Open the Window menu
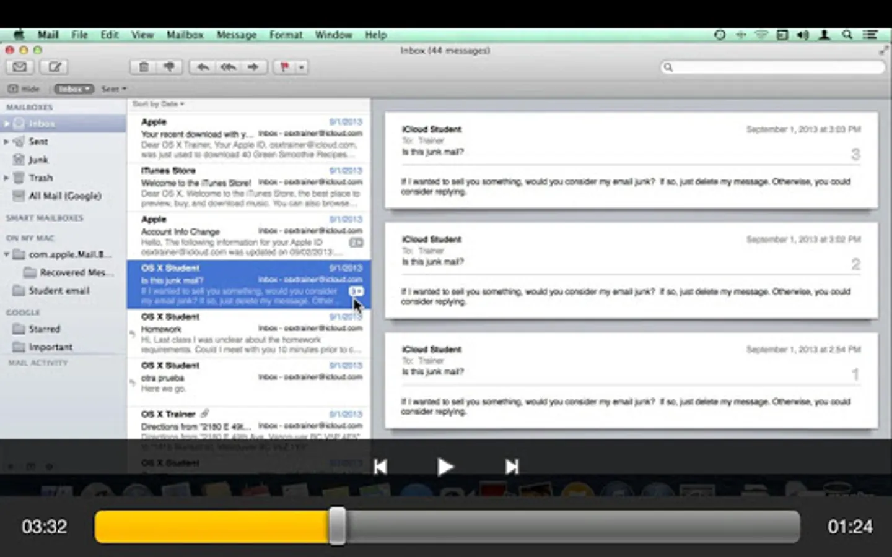The height and width of the screenshot is (557, 892). [x=333, y=35]
